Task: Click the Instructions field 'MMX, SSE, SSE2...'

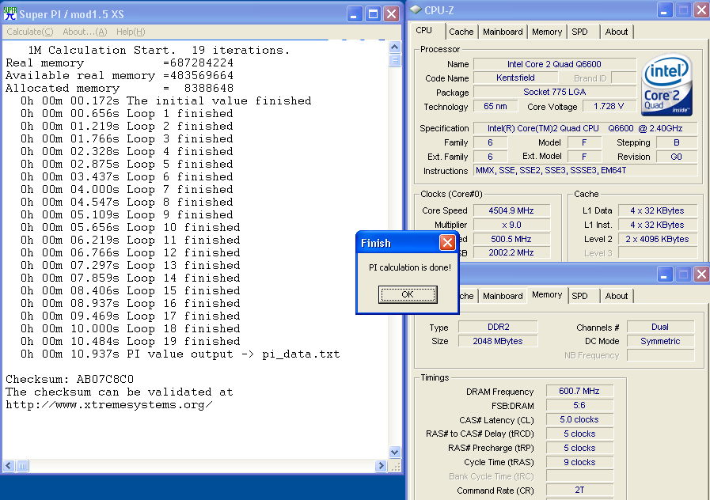Action: (586, 171)
